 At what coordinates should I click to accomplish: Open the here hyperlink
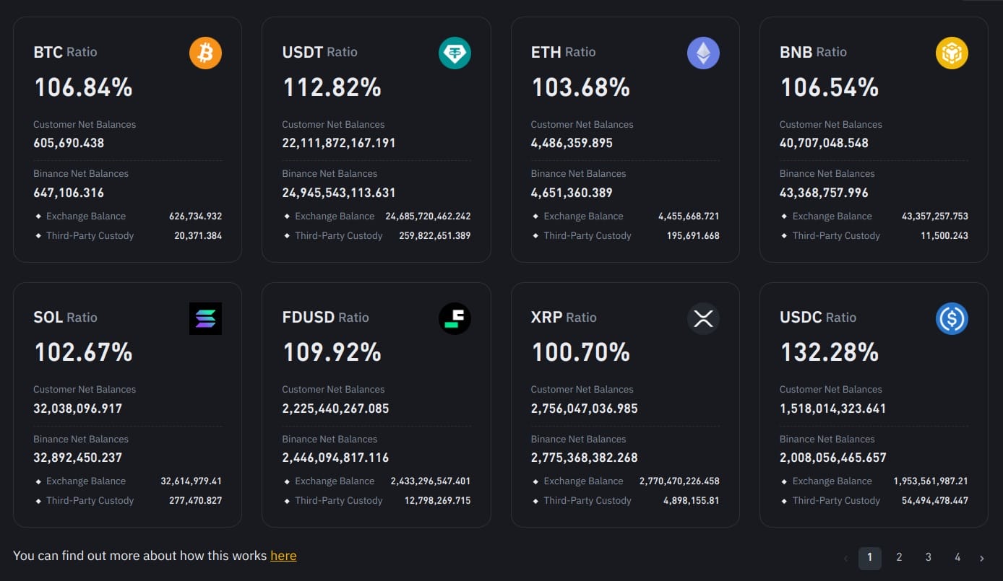pos(283,555)
